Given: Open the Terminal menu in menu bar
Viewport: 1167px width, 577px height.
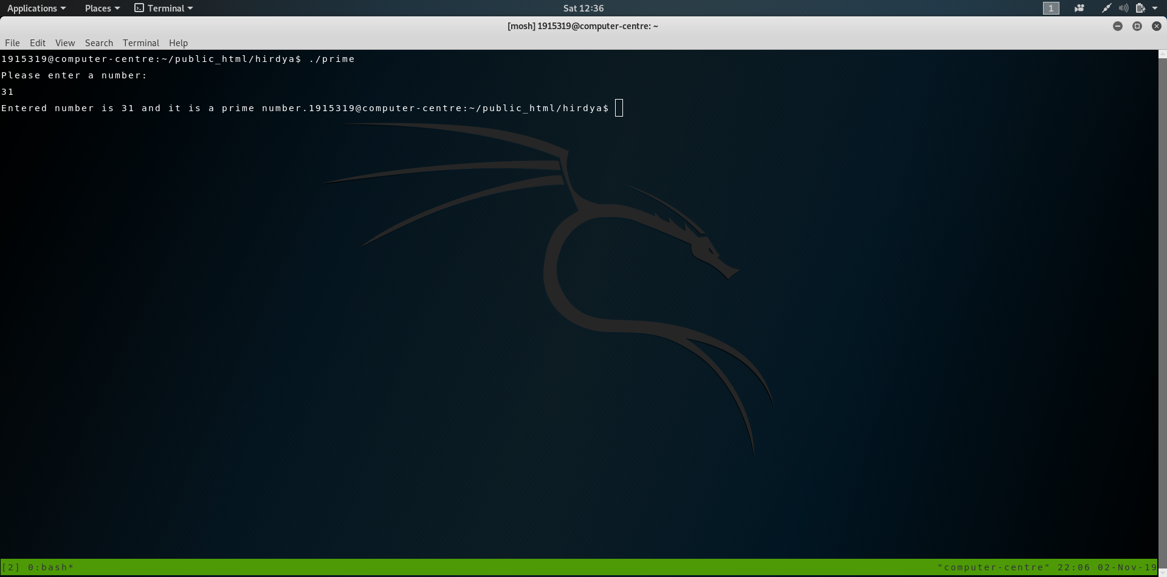Looking at the screenshot, I should (141, 43).
